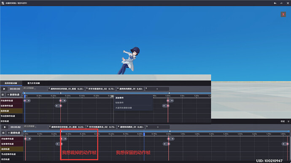This screenshot has width=291, height=163.
Task: Click the plus beside the #1 clip in 00:00:82 panel
Action: [35, 127]
